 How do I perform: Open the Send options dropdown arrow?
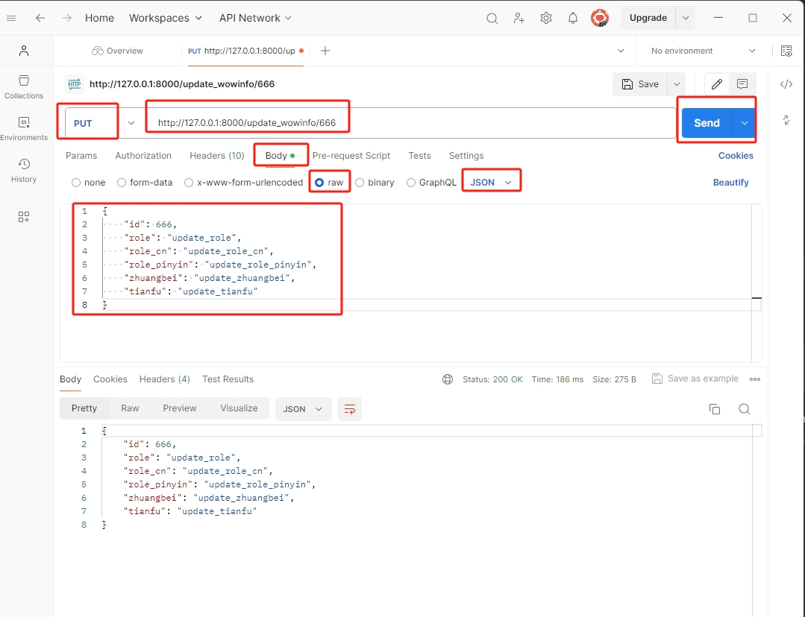[745, 123]
